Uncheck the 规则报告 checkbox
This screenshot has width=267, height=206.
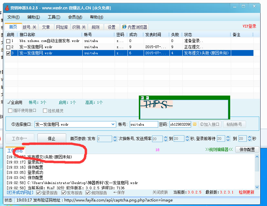click(x=88, y=193)
